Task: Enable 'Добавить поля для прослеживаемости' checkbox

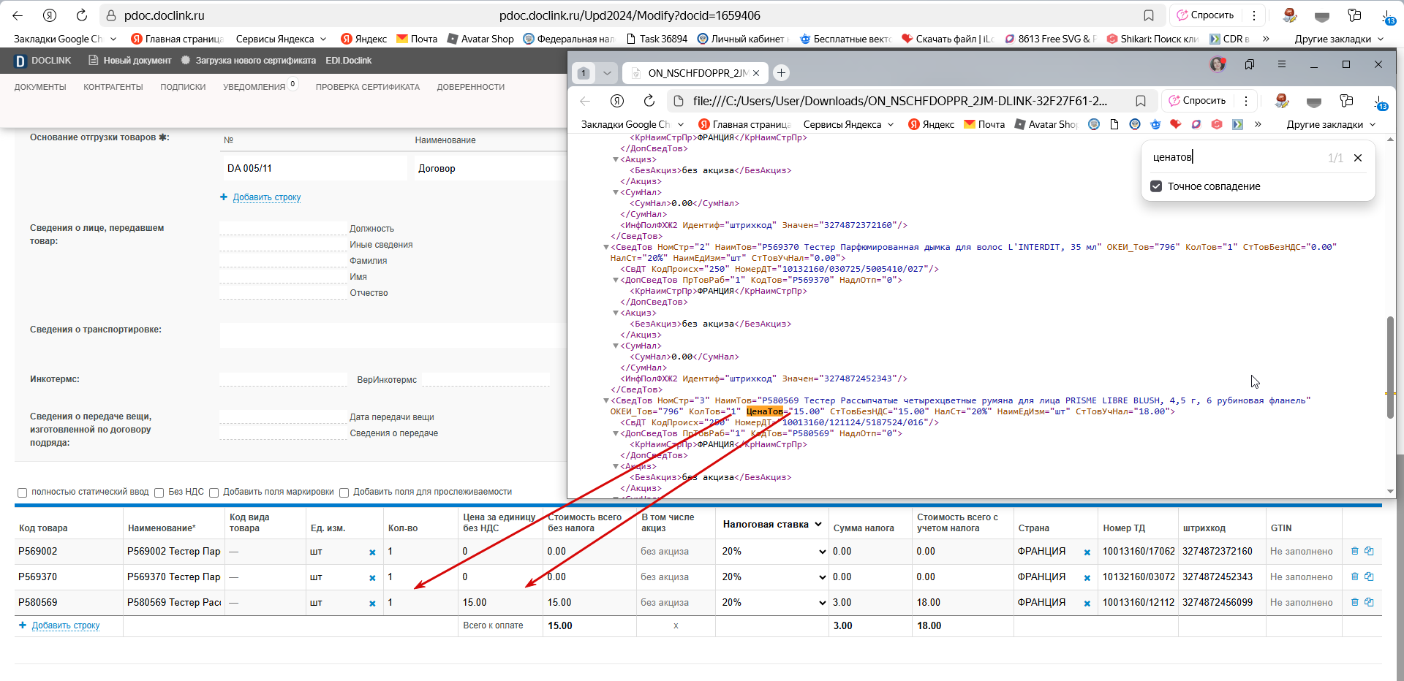Action: point(344,492)
